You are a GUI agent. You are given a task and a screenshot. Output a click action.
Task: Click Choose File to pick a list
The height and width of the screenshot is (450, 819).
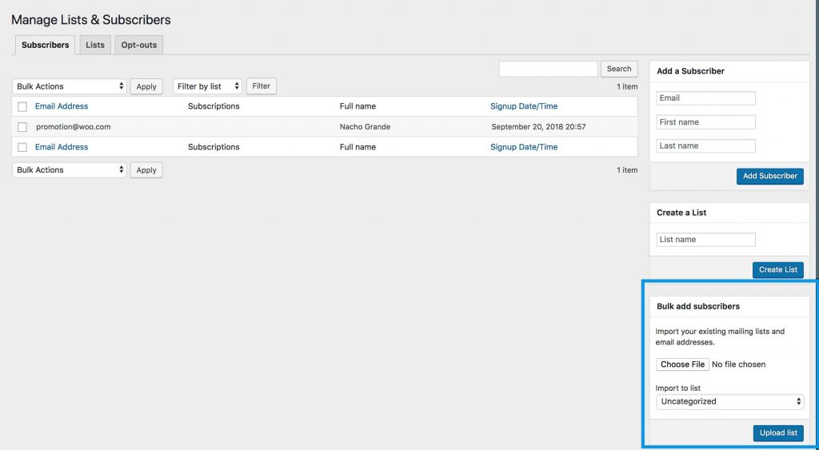click(x=682, y=364)
